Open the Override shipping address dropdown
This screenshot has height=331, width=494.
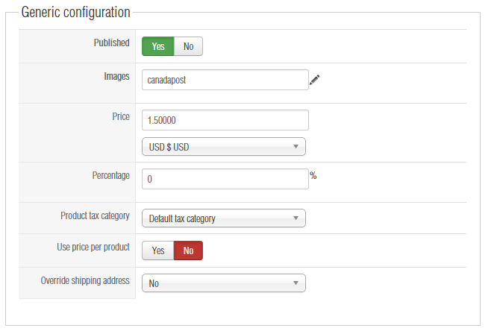(223, 283)
